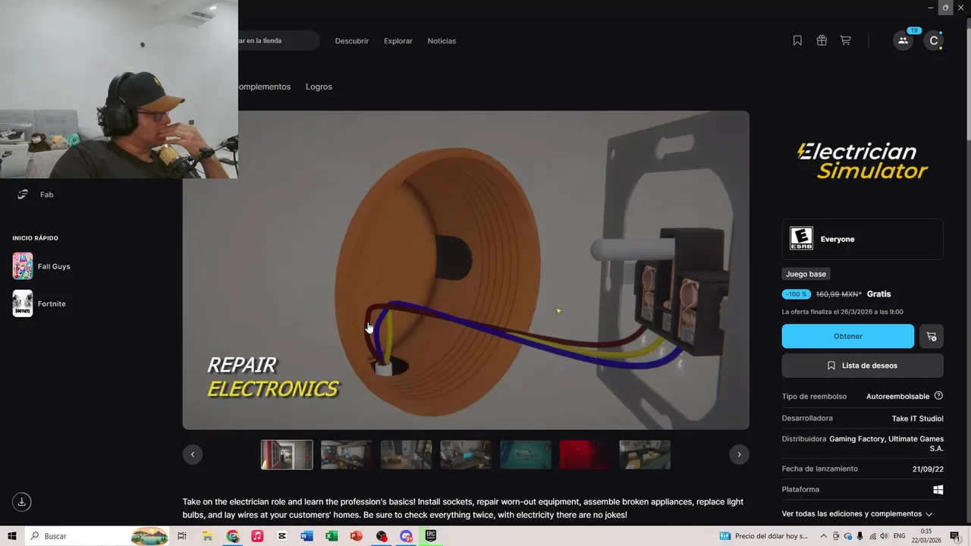
Task: Open Epic Games Launcher taskbar icon
Action: point(431,536)
